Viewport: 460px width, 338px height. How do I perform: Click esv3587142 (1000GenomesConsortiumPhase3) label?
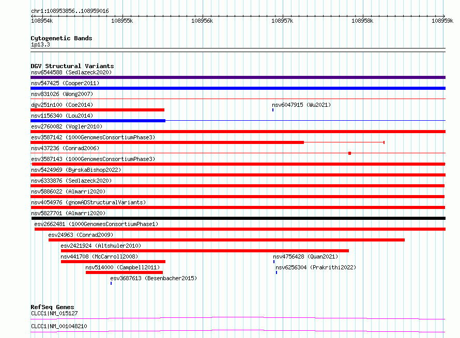[93, 137]
